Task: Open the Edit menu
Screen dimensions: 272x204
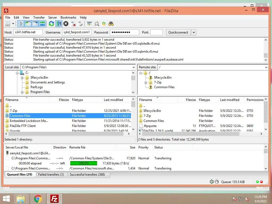Action: point(16,17)
